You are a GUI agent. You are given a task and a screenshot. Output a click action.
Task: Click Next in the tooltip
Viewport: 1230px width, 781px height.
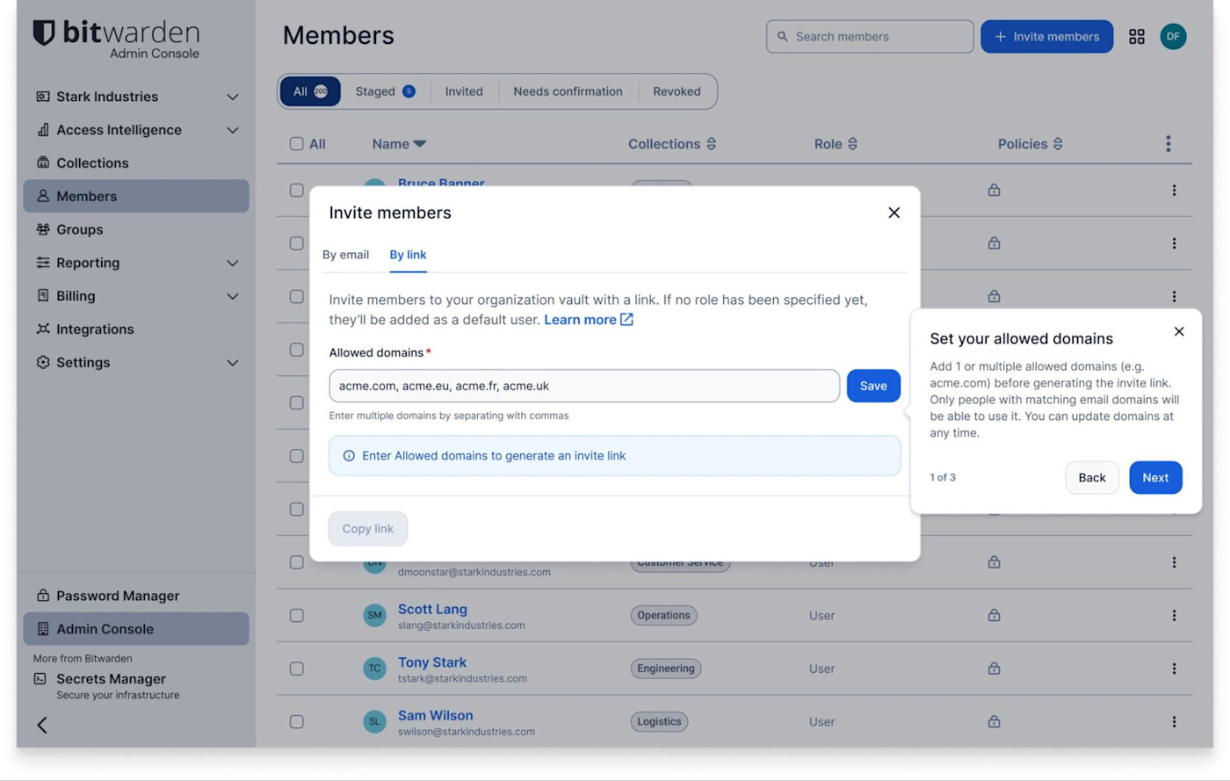coord(1155,478)
